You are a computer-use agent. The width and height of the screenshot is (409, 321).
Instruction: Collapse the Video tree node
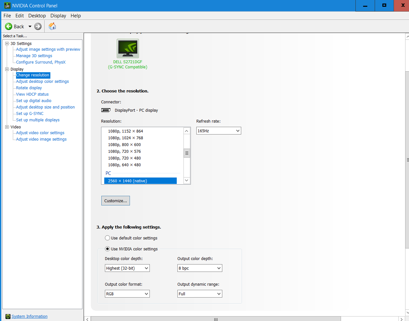pyautogui.click(x=7, y=127)
